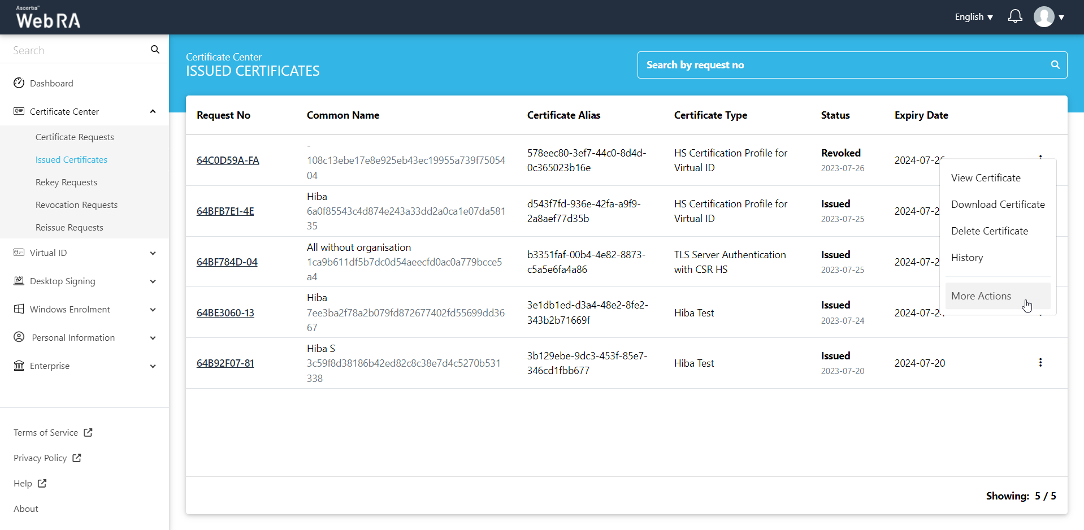This screenshot has width=1084, height=530.
Task: Select View Certificate from the context menu
Action: [986, 178]
